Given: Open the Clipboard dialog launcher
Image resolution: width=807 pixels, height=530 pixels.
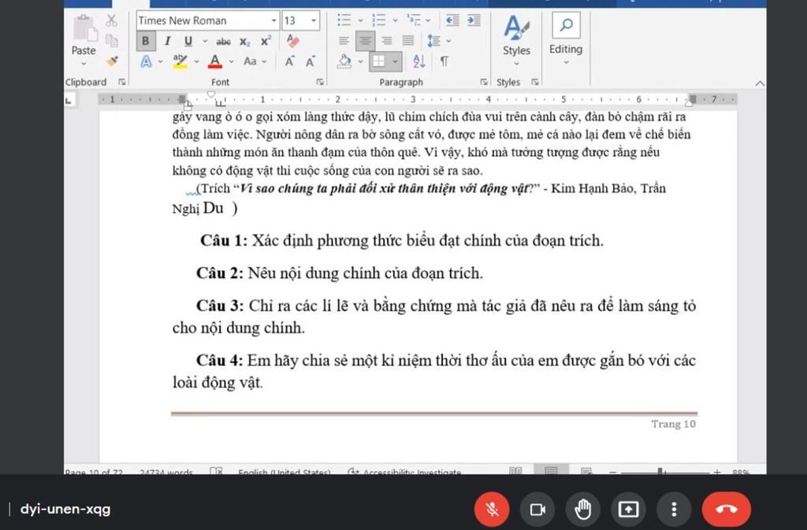Looking at the screenshot, I should click(122, 82).
